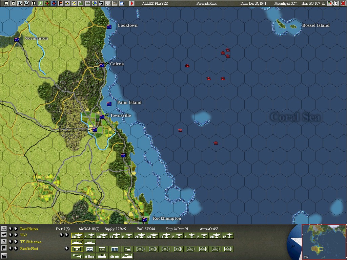Click 'TF 194 is at sea' text
The height and width of the screenshot is (260, 347).
(30, 242)
